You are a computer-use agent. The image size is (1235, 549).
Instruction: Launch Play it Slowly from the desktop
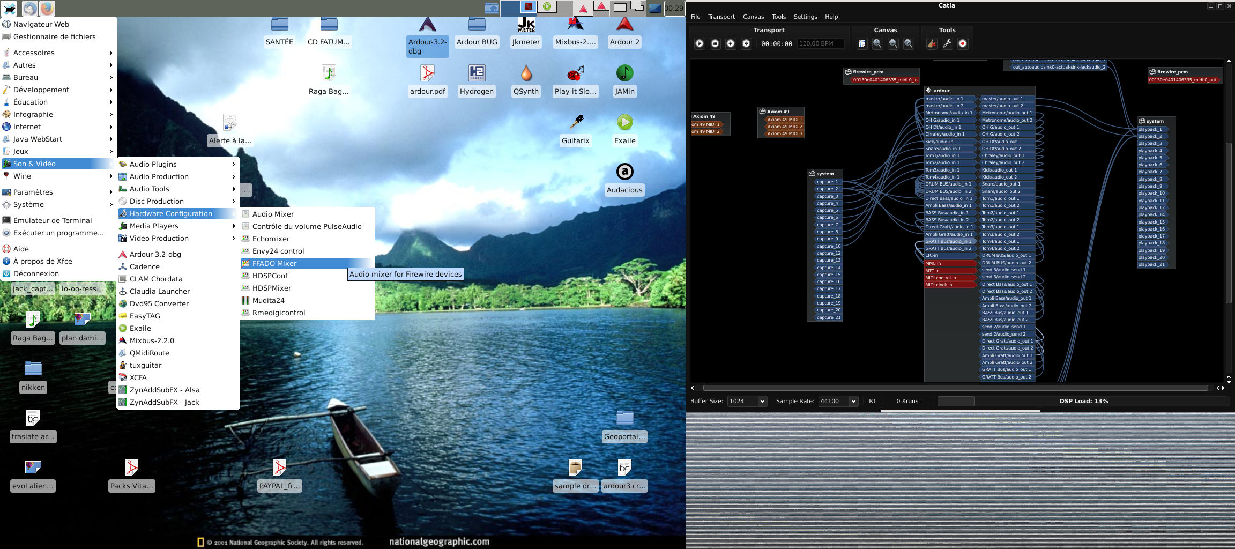pyautogui.click(x=576, y=80)
